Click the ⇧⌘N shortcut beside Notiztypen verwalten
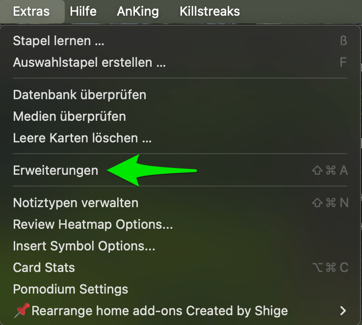The image size is (362, 325). [x=330, y=202]
